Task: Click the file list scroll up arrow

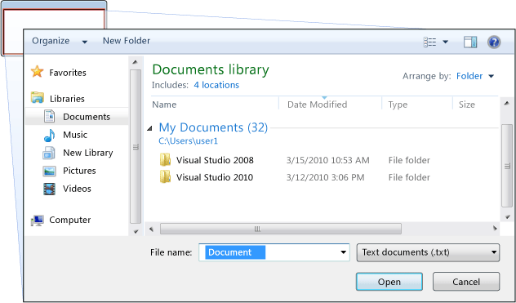Action: [507, 104]
